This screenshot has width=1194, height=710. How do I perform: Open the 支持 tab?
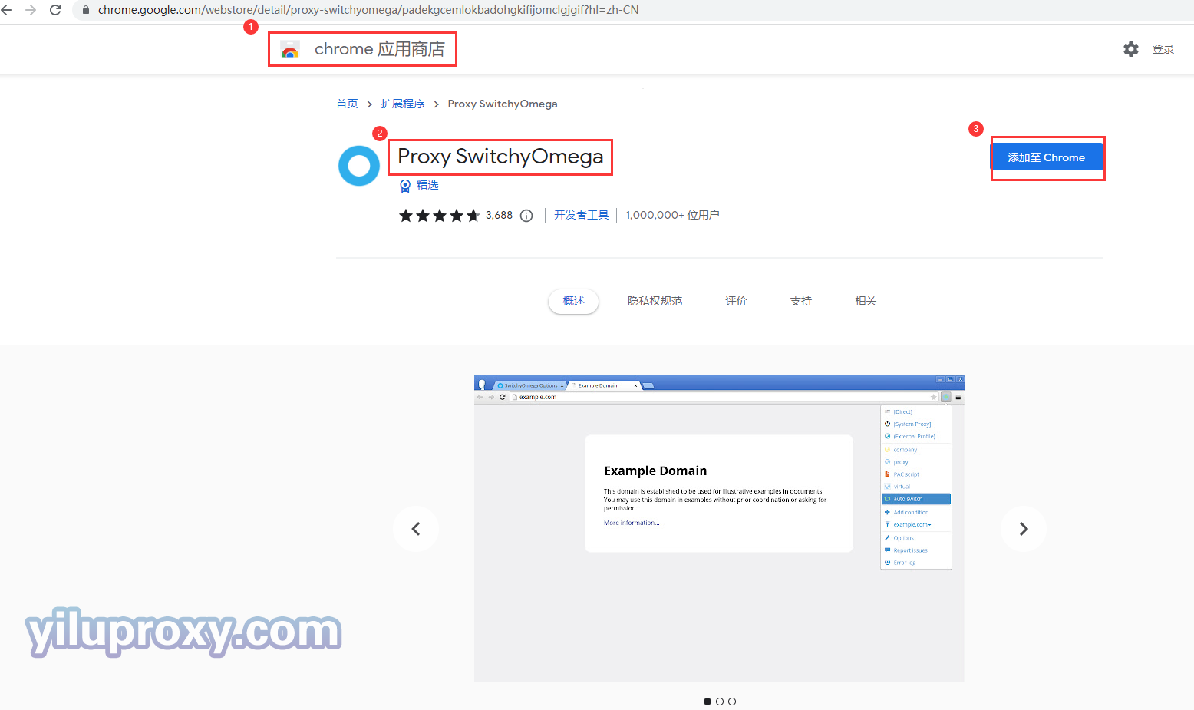coord(801,301)
